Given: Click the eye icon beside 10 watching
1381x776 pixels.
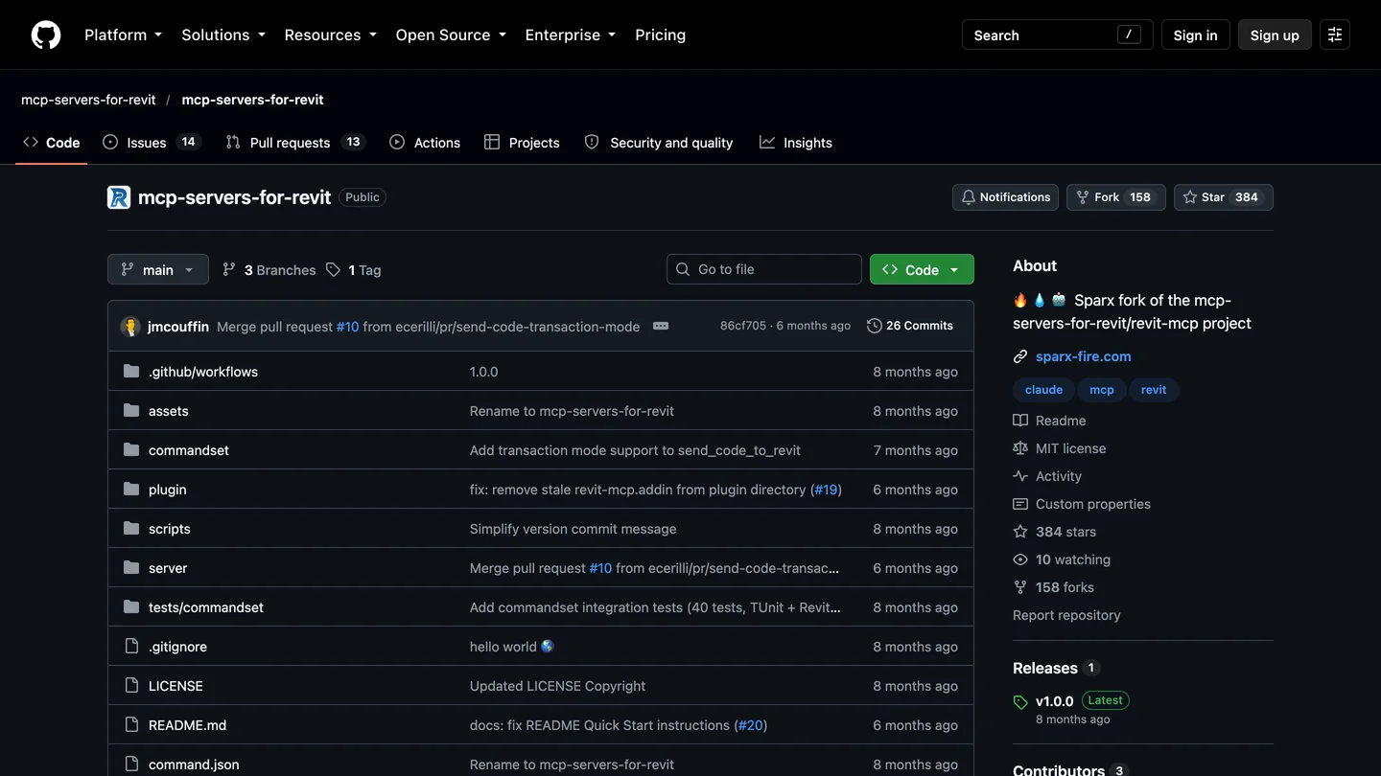Looking at the screenshot, I should (x=1020, y=559).
